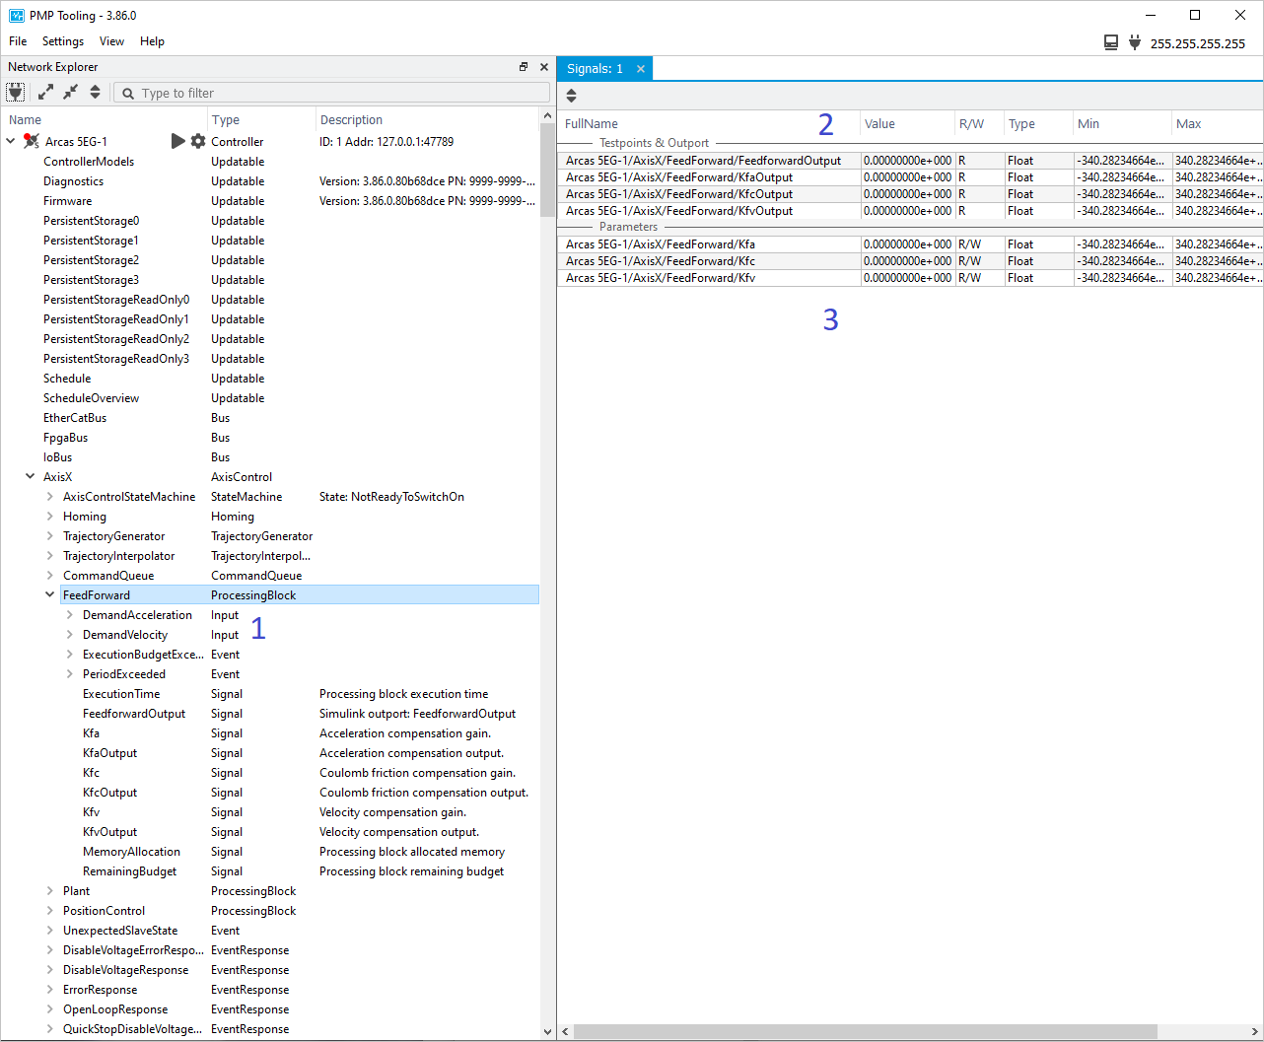Open the gear settings for Arcas 5EG-1
The image size is (1264, 1042).
point(198,141)
